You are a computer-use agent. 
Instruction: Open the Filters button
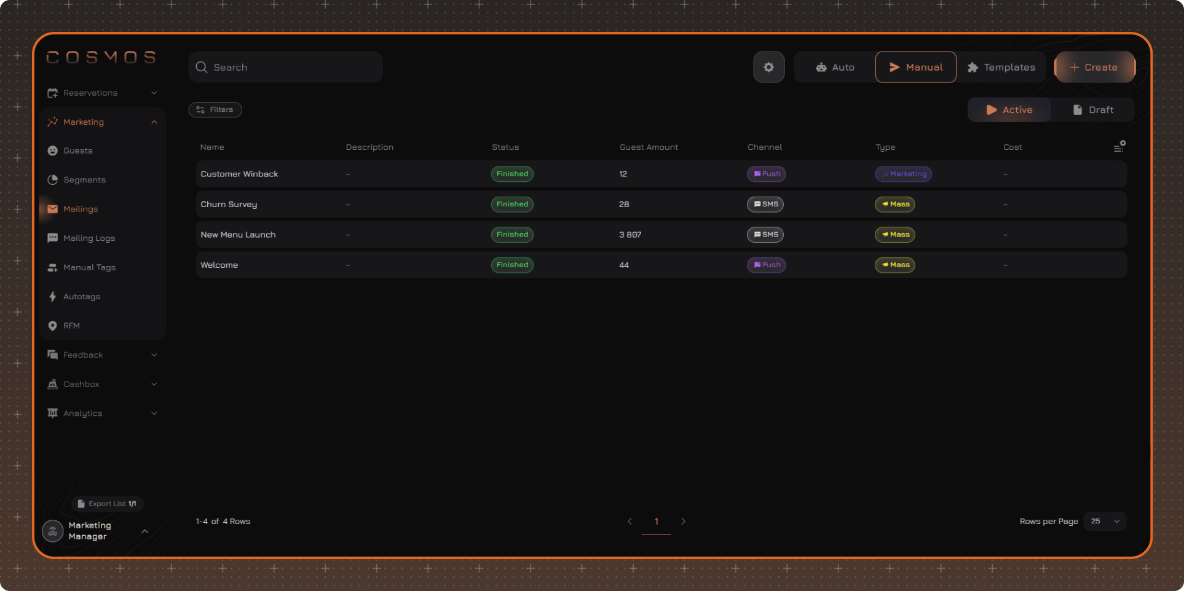pyautogui.click(x=215, y=109)
